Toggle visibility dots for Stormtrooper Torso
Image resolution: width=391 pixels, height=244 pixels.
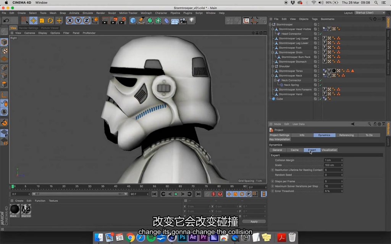(x=318, y=71)
